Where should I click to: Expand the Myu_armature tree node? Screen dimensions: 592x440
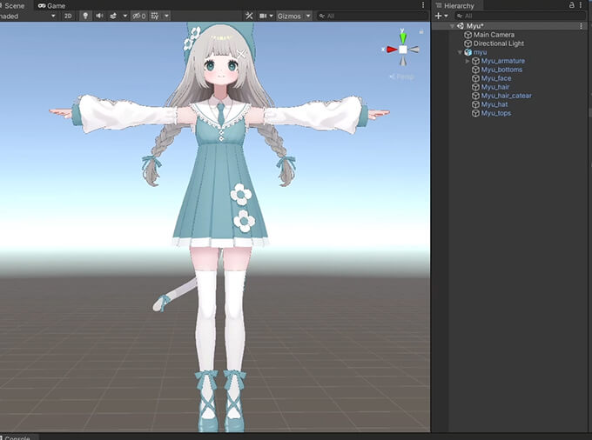tap(468, 61)
